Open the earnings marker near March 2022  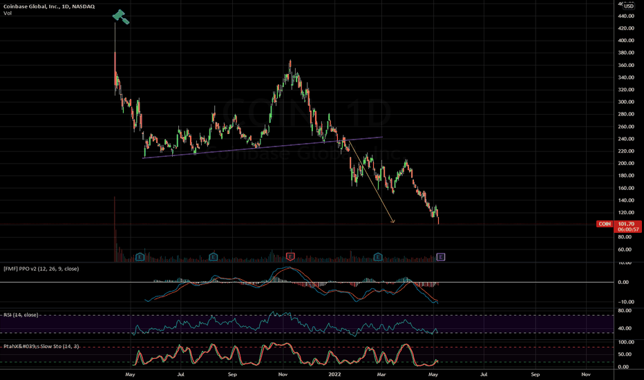pyautogui.click(x=378, y=257)
